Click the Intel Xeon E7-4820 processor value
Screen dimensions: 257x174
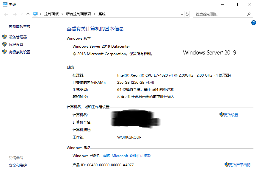[174, 75]
